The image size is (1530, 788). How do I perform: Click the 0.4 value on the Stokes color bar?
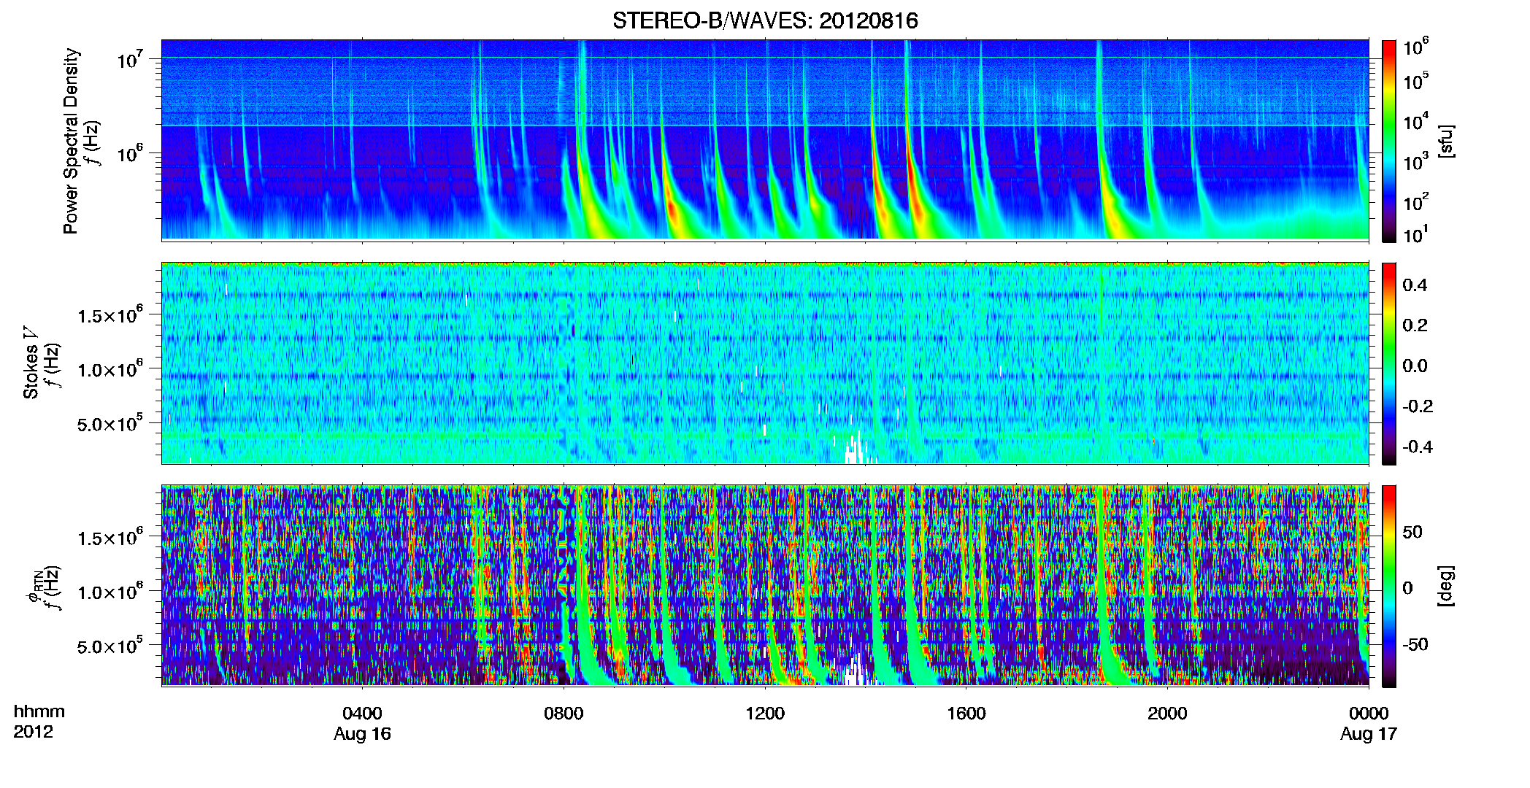click(x=1415, y=285)
